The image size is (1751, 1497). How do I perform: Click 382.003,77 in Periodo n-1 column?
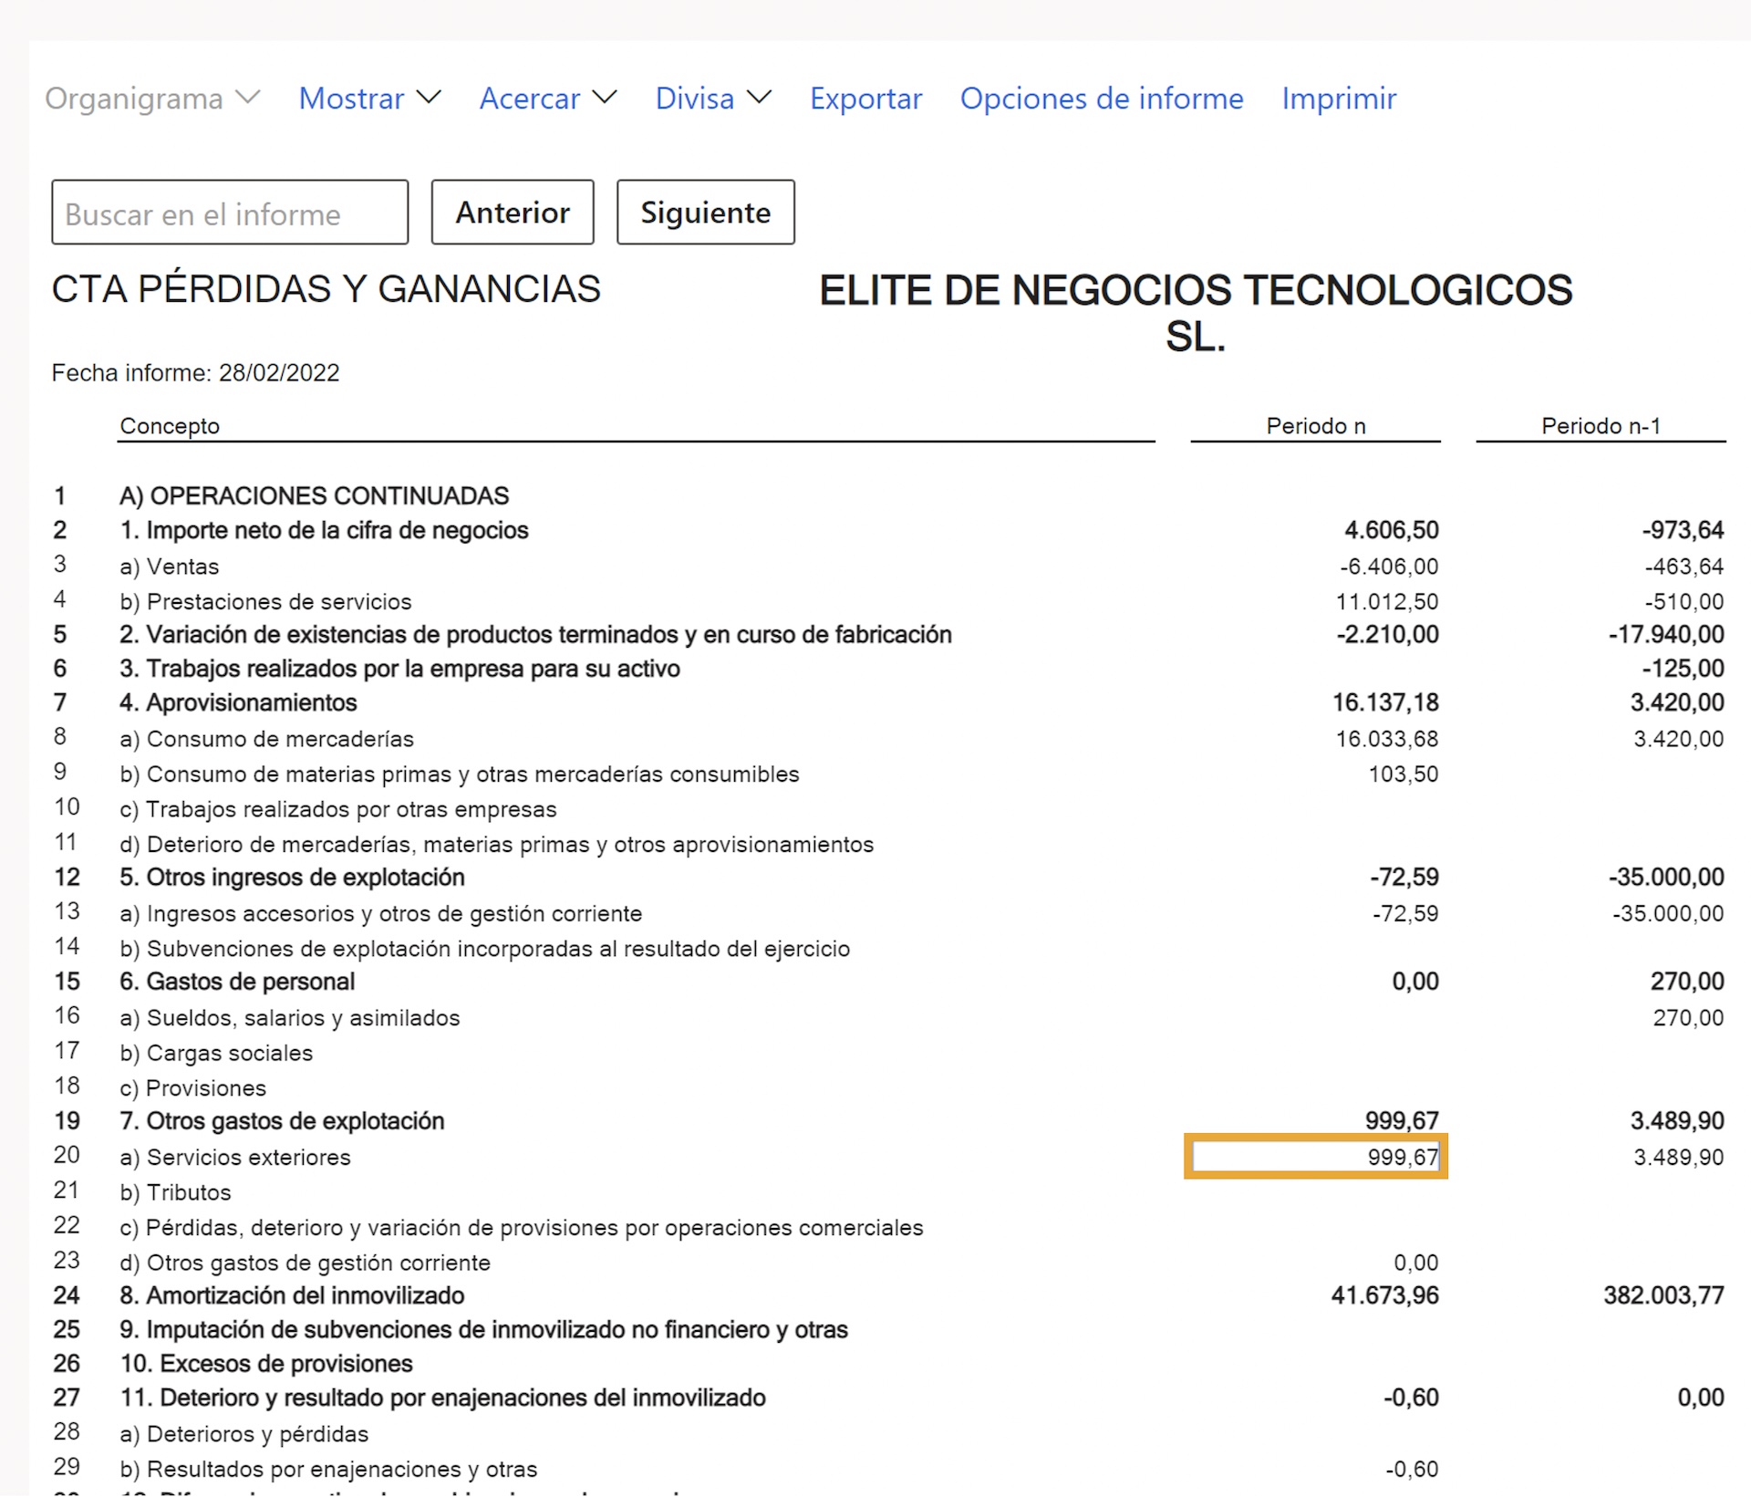pyautogui.click(x=1664, y=1296)
